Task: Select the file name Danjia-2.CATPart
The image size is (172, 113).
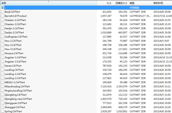Action: click(14, 33)
